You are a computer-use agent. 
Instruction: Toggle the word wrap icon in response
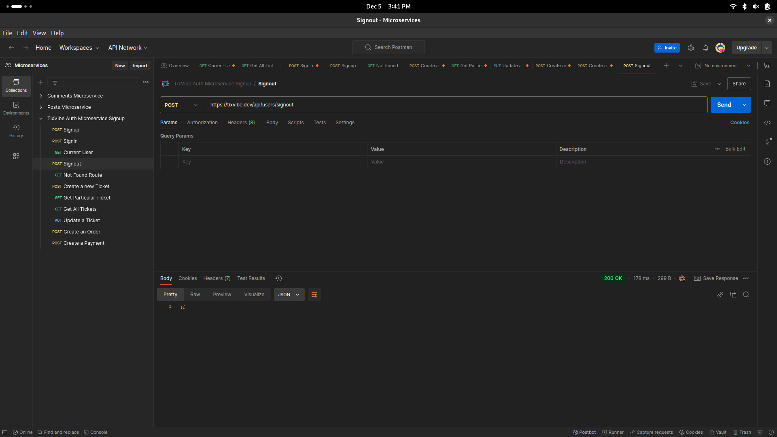tap(314, 295)
